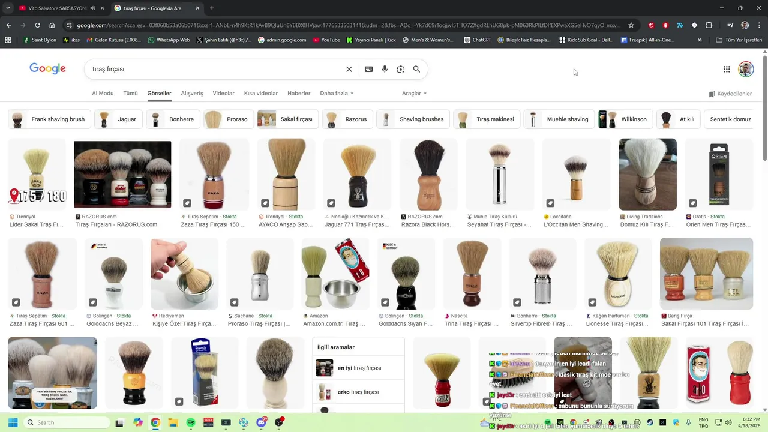Filter by Jaguar chip

click(x=119, y=119)
